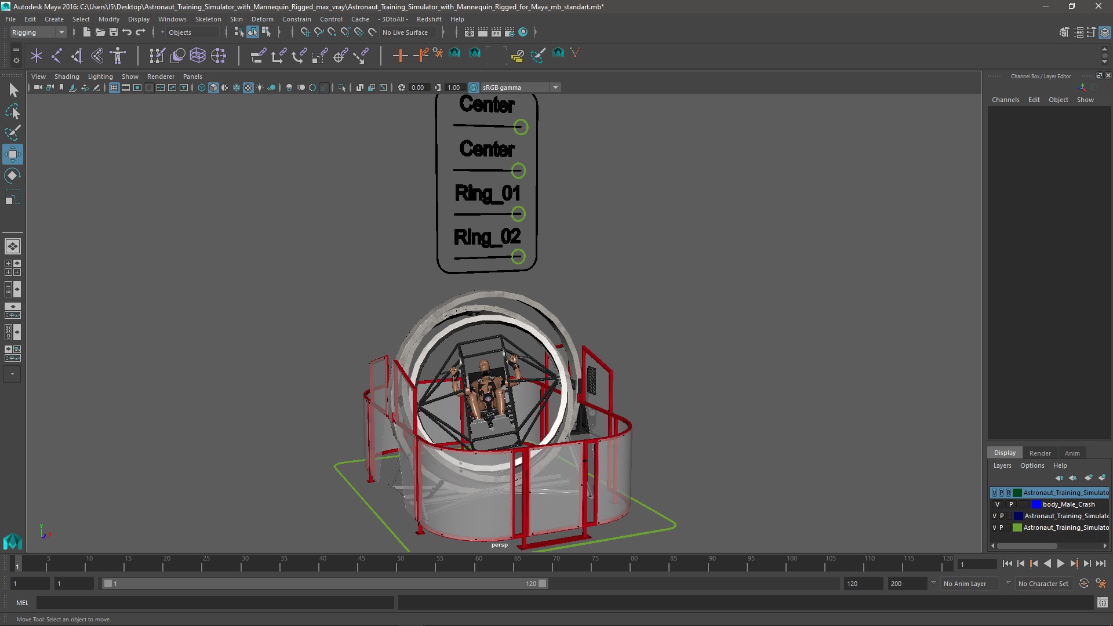Toggle V on selected Astronaut_Training_Simulator layer
This screenshot has width=1113, height=626.
coord(995,493)
